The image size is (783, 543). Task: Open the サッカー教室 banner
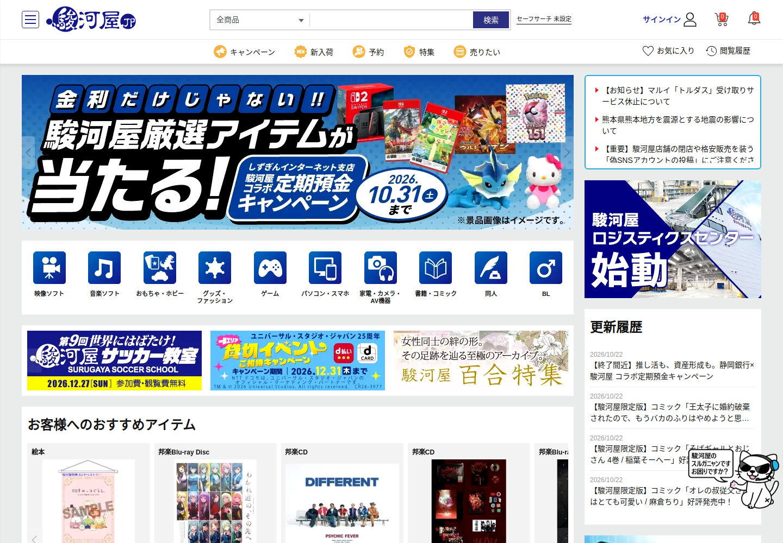(x=114, y=361)
